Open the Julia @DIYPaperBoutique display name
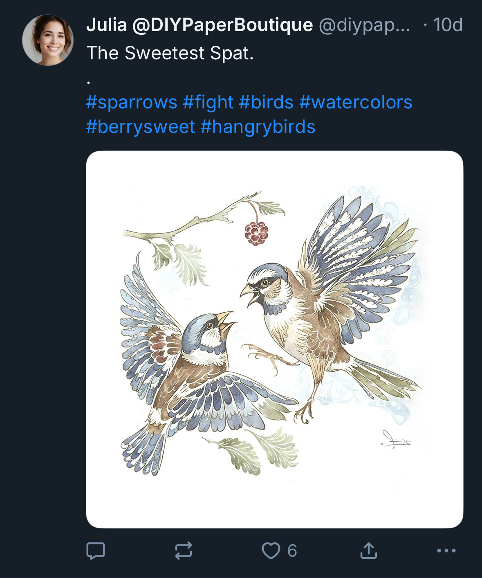482x578 pixels. click(x=200, y=25)
